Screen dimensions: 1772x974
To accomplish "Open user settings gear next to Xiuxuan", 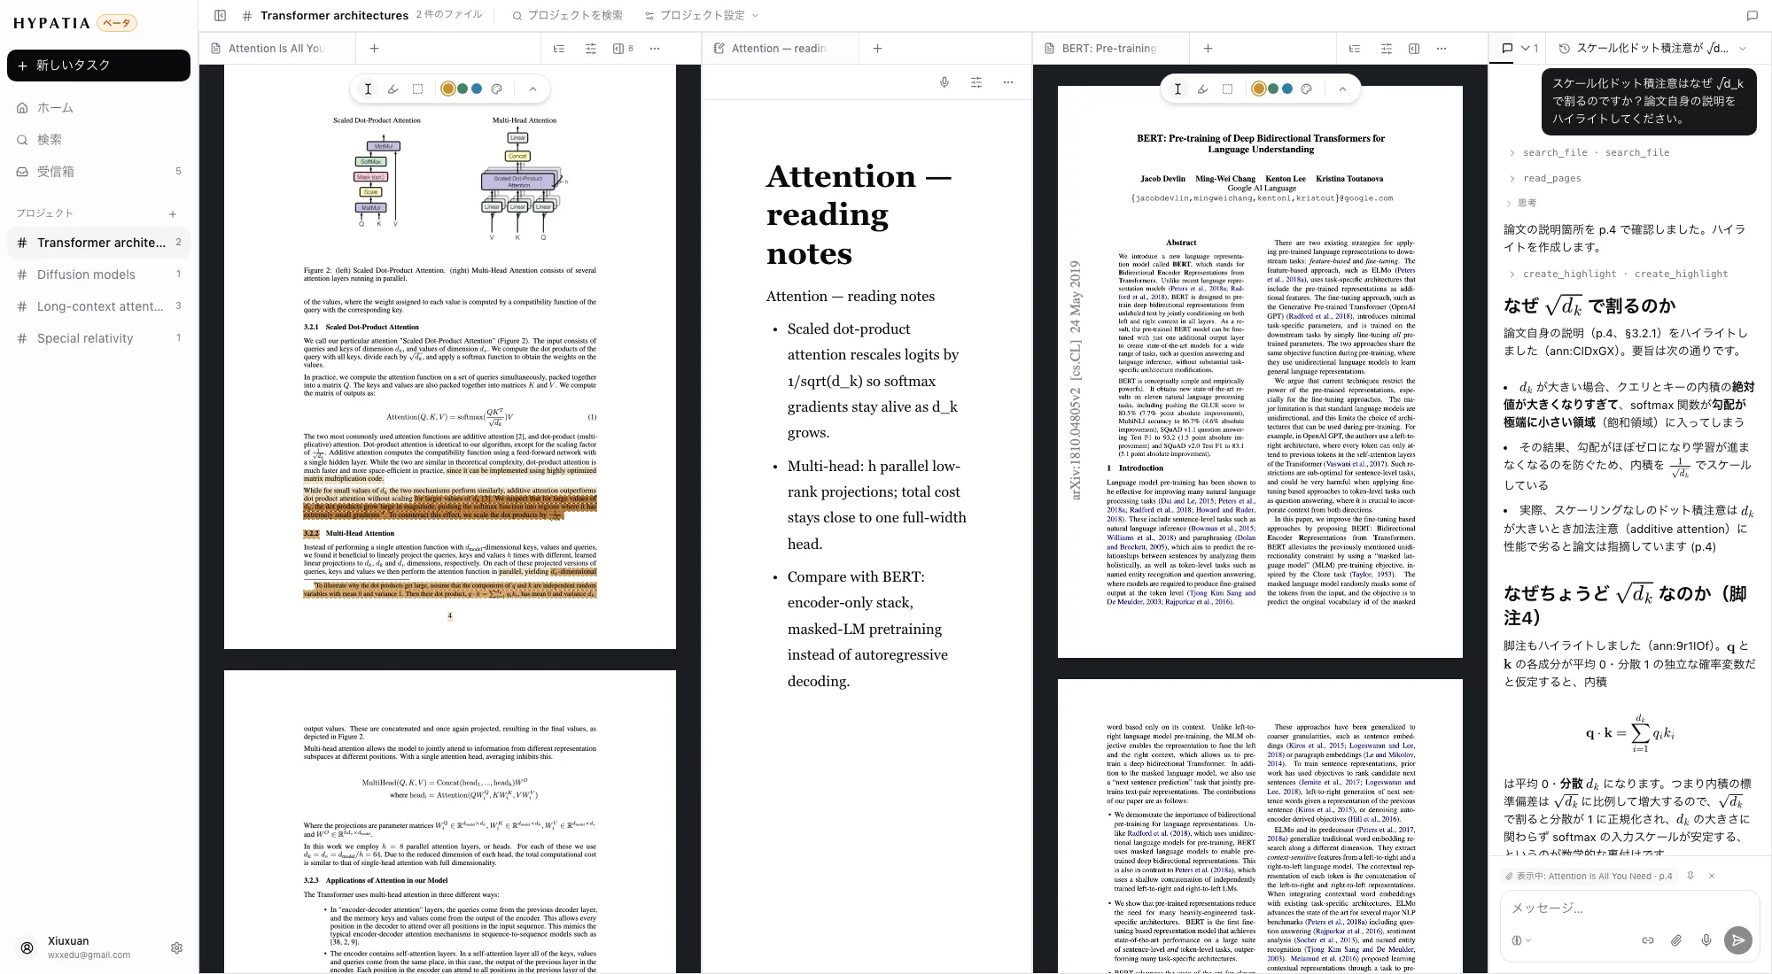I will (x=176, y=947).
